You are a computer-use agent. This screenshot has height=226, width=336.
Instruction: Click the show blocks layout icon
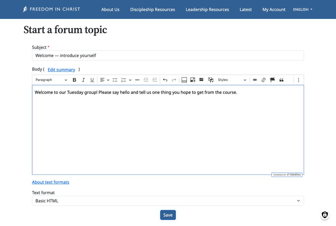(x=184, y=80)
